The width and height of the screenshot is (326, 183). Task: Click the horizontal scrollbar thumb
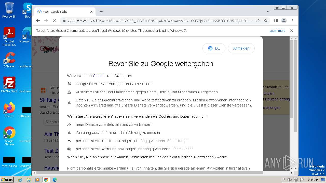pyautogui.click(x=150, y=173)
